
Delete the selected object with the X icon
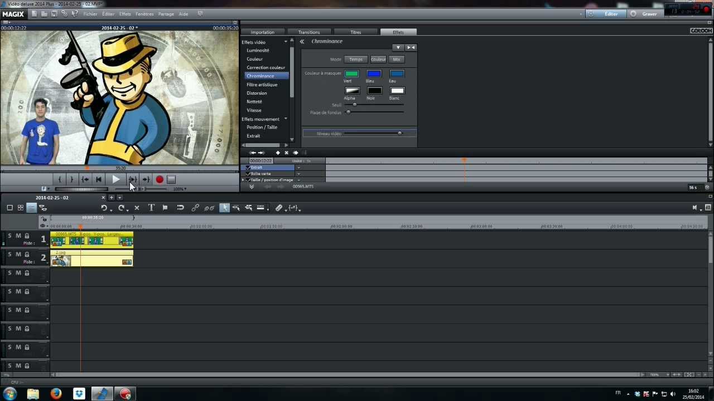(137, 208)
